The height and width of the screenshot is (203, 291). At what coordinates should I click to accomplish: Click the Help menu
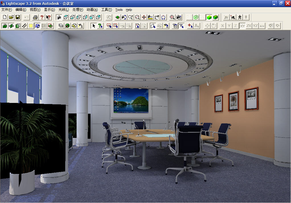coord(129,10)
